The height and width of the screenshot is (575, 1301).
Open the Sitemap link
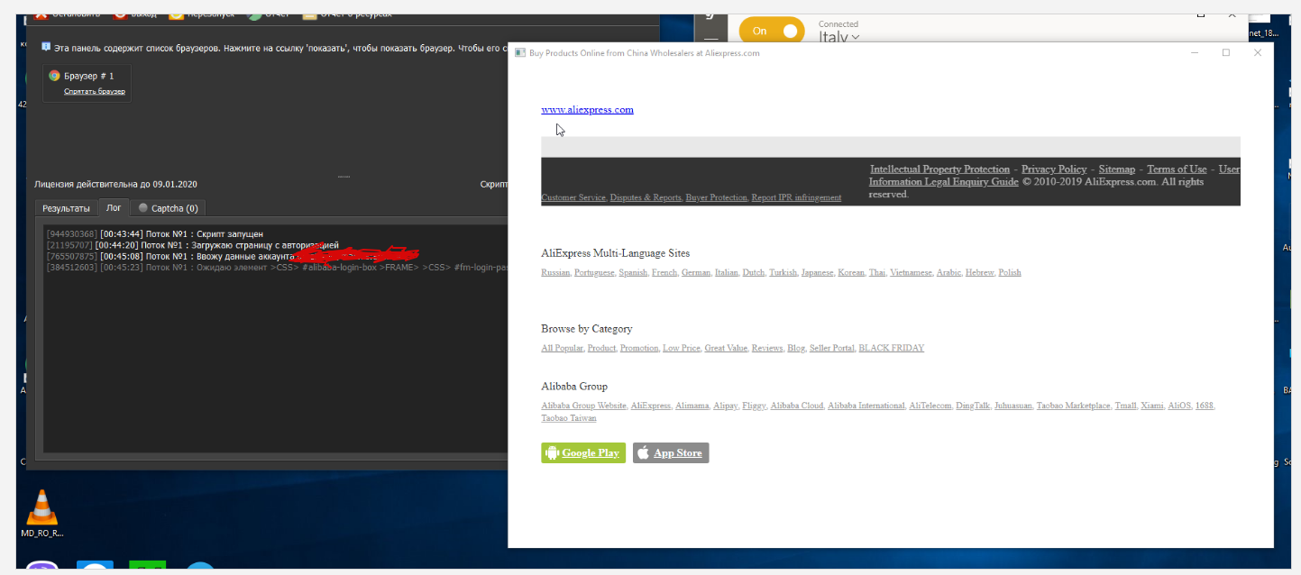point(1117,169)
